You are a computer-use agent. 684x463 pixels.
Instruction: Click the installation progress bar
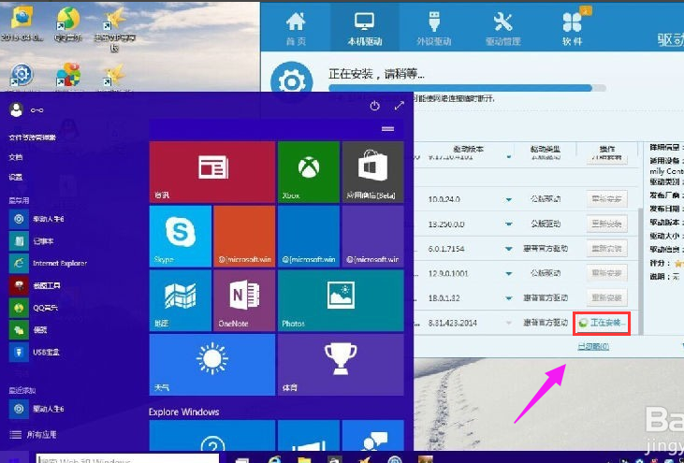458,87
